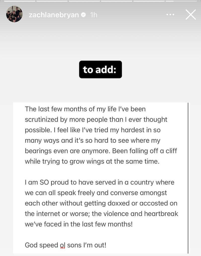Jump to the last story progress segment
Viewport: 201px width, 256px height.
[181, 1]
